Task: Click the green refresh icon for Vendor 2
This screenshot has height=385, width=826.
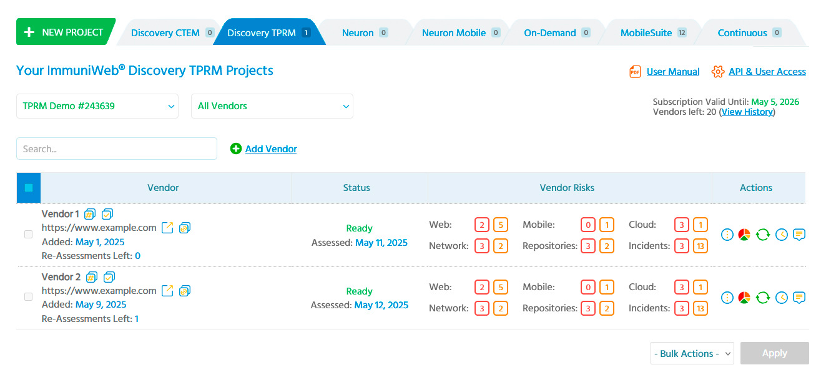Action: pyautogui.click(x=762, y=298)
